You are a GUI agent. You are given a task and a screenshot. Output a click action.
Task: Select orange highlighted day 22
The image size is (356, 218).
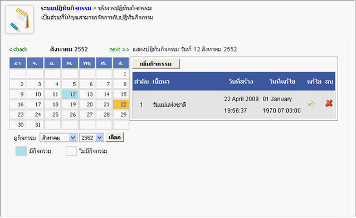click(x=121, y=105)
